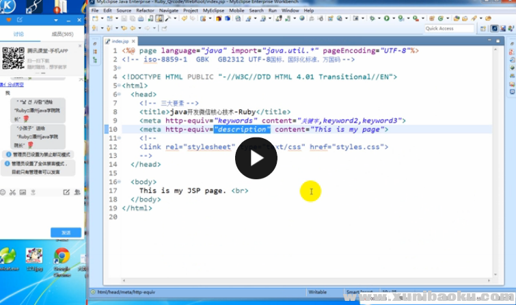Screen dimensions: 516x305
Task: Close the index.jsp editor tab
Action: click(135, 41)
